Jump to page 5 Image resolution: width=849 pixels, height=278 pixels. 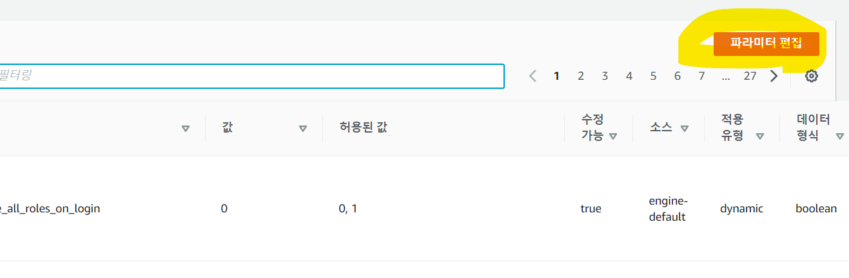click(x=653, y=76)
